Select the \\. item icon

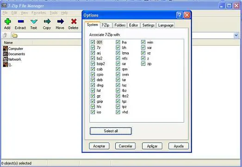(5, 64)
